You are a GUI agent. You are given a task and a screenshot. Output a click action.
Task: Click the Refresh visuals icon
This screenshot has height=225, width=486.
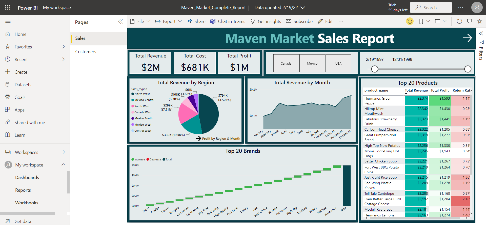pos(459,21)
